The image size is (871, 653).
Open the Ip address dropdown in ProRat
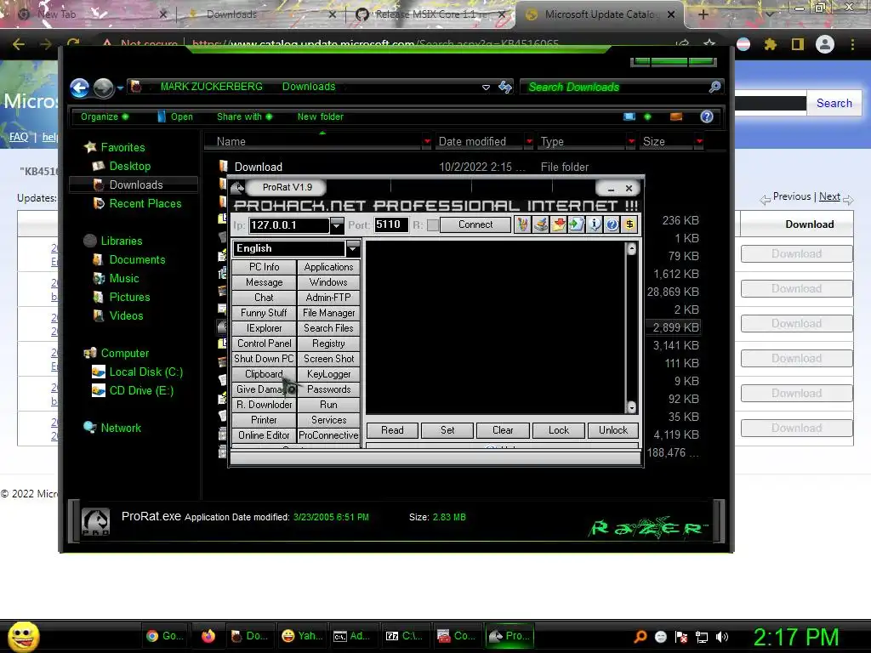pyautogui.click(x=337, y=224)
